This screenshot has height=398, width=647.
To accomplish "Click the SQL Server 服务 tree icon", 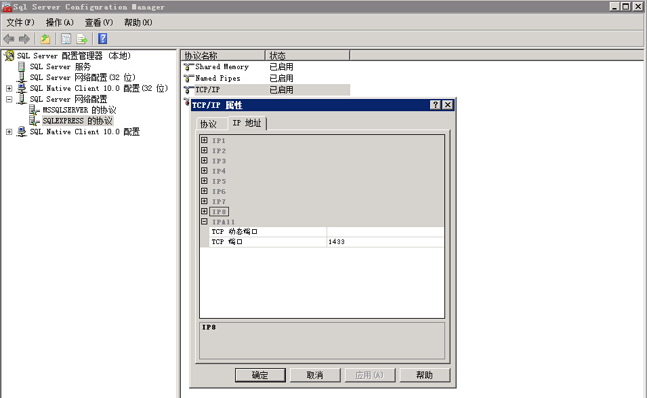I will tap(22, 66).
